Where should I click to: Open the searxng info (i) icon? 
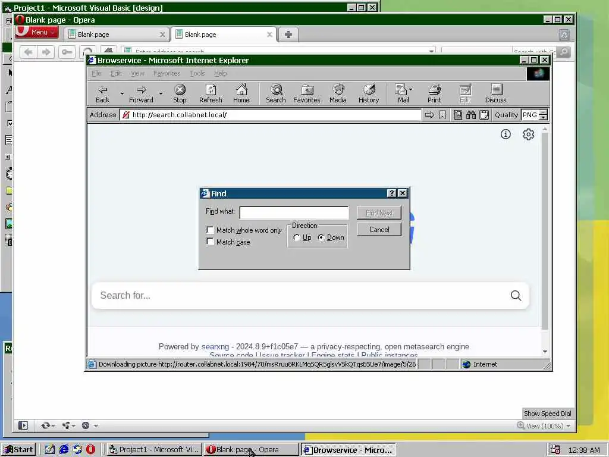[506, 134]
